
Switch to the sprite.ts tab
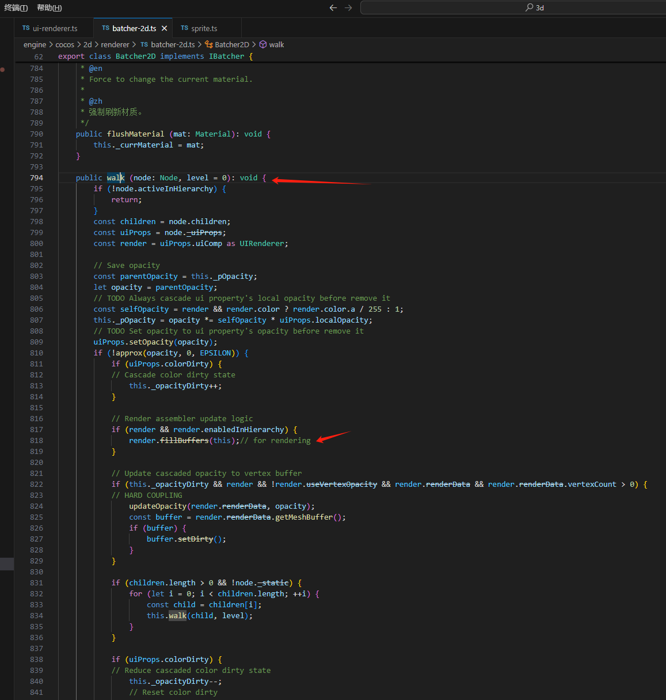coord(204,28)
